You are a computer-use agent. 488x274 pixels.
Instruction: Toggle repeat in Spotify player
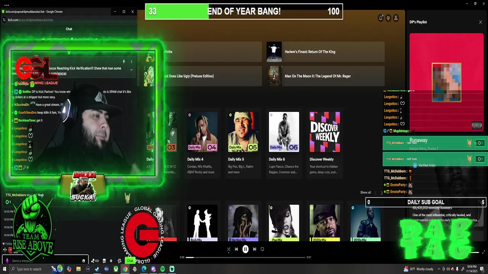click(x=262, y=249)
